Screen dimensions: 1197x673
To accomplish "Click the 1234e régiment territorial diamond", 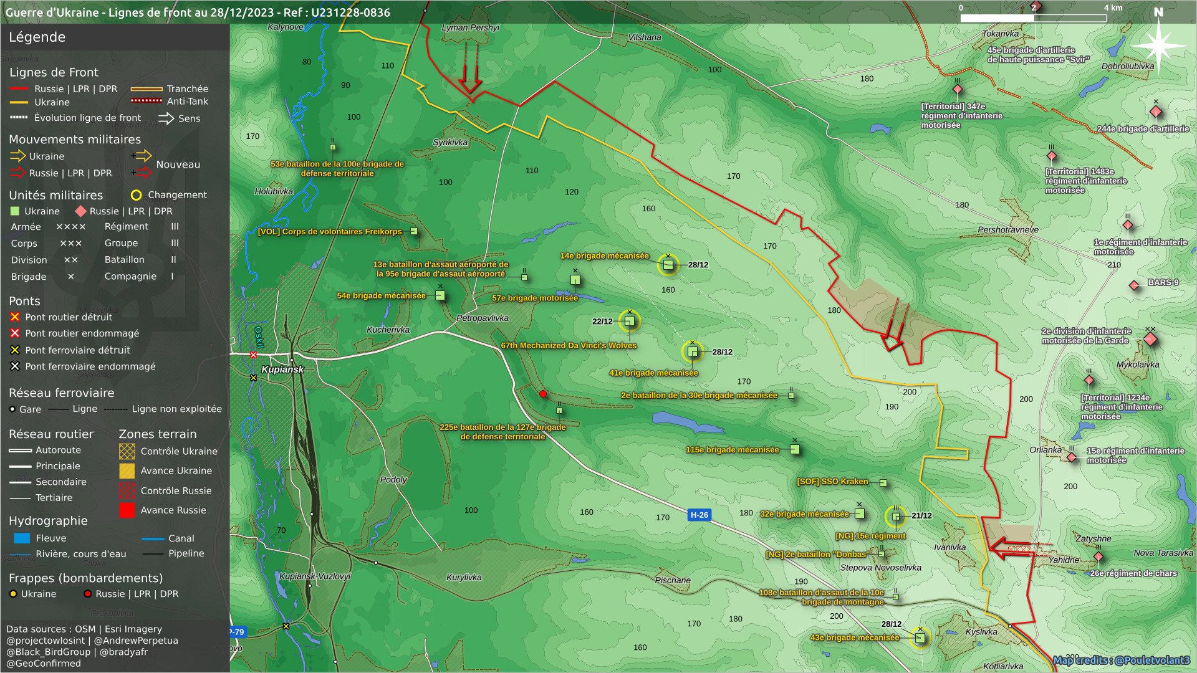I will pos(1089,380).
